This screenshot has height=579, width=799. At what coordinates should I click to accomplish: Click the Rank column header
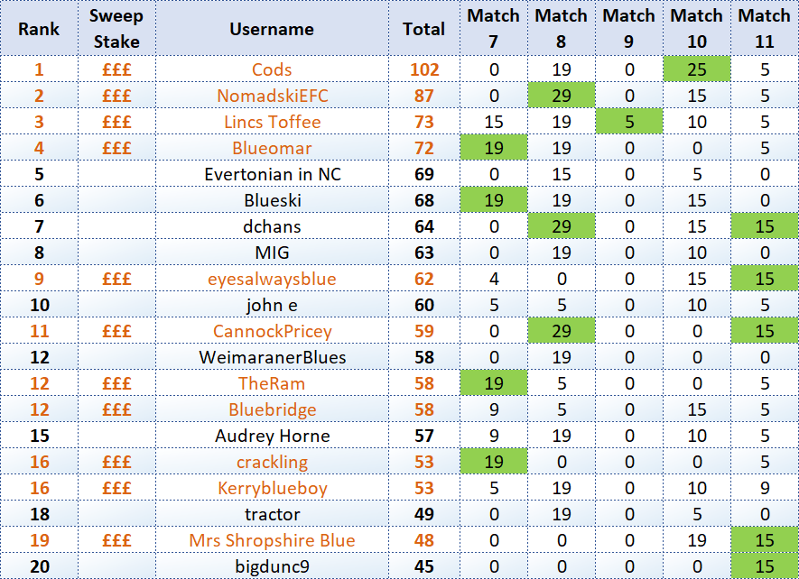[39, 29]
